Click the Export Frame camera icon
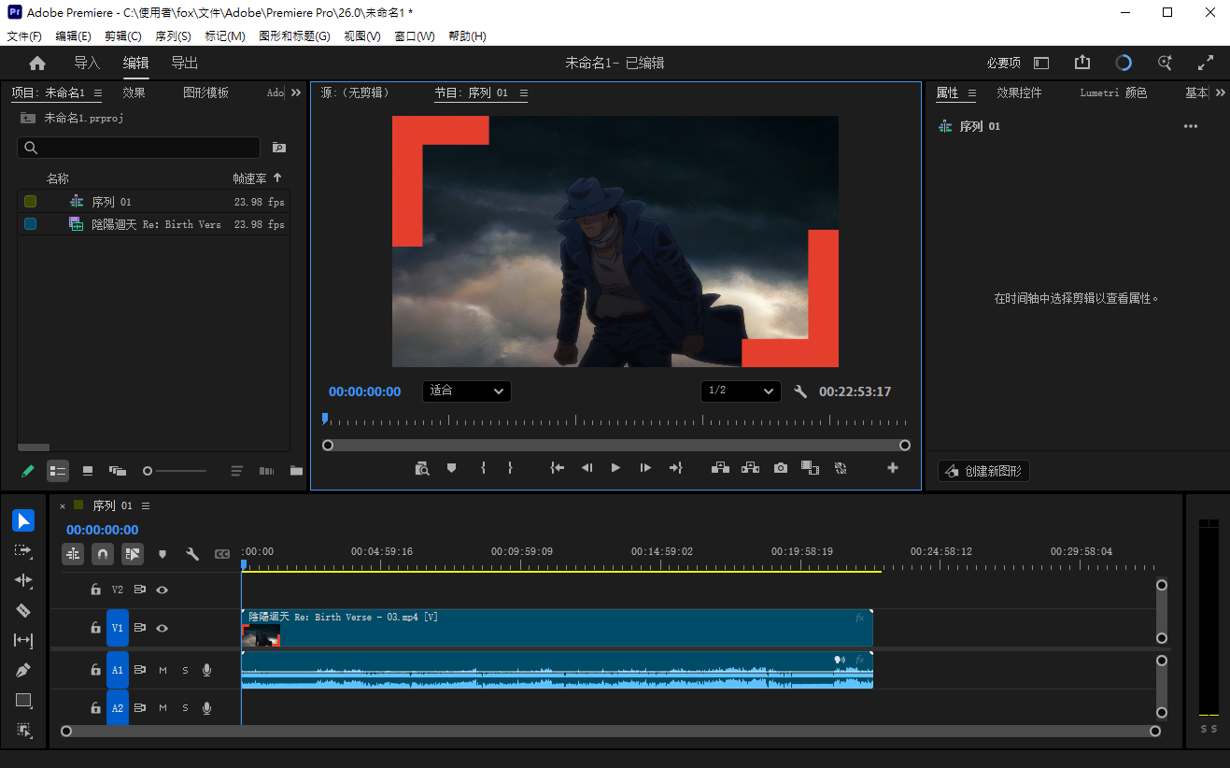This screenshot has width=1230, height=768. [781, 468]
